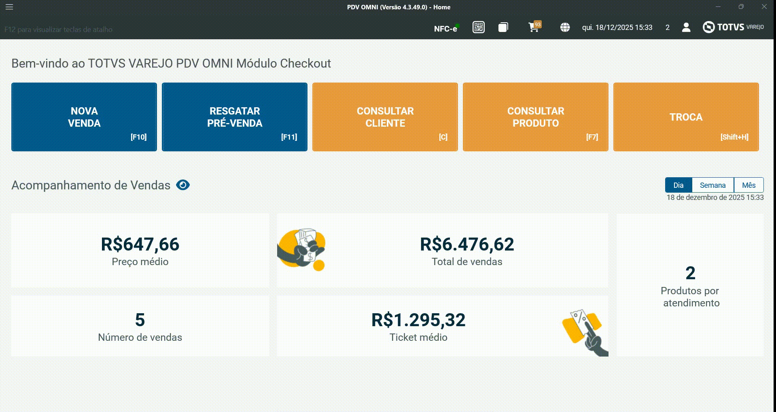Select the Mês period tab

click(748, 185)
